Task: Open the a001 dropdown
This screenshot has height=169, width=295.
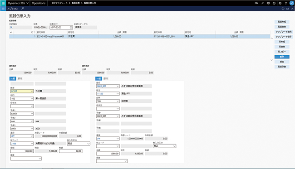Action: [32, 129]
